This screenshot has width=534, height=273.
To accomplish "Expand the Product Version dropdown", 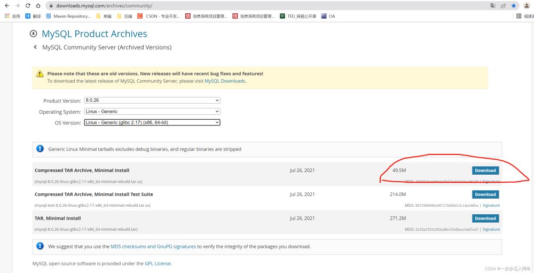I will [152, 100].
